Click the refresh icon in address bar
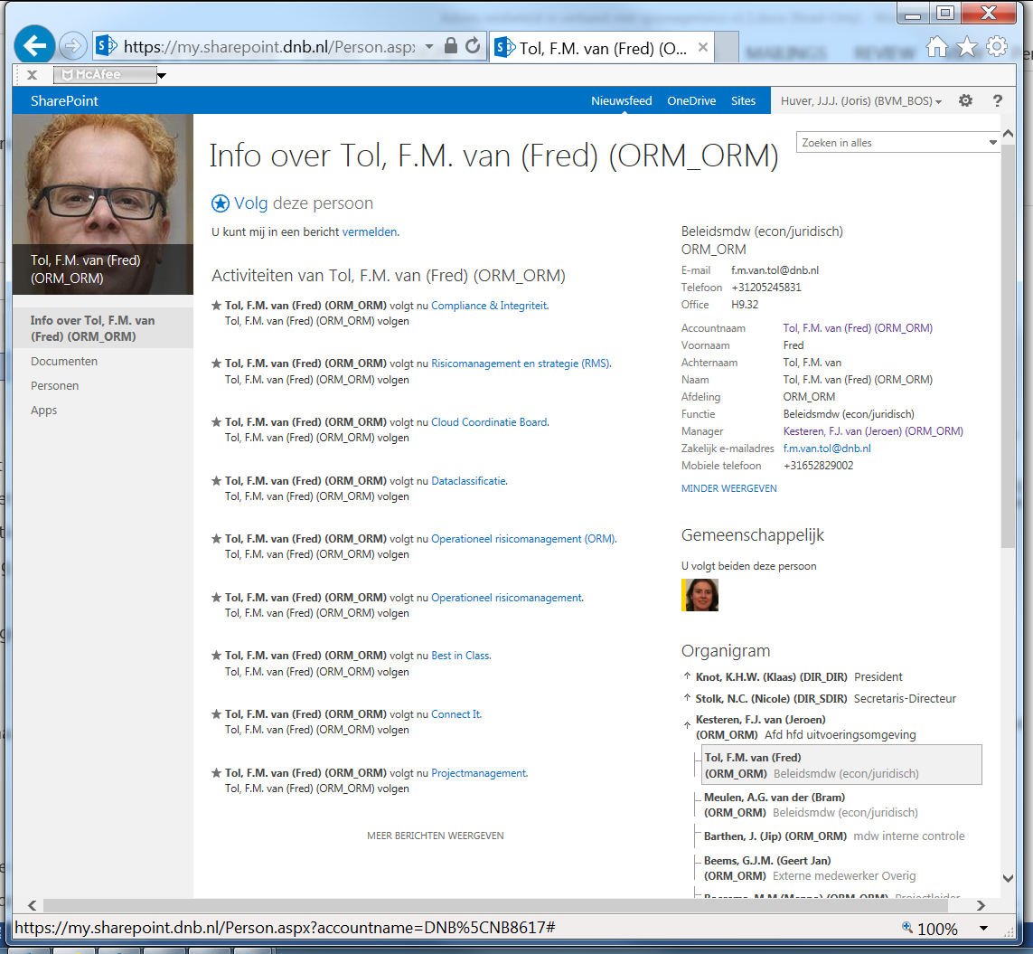The width and height of the screenshot is (1033, 954). coord(473,46)
